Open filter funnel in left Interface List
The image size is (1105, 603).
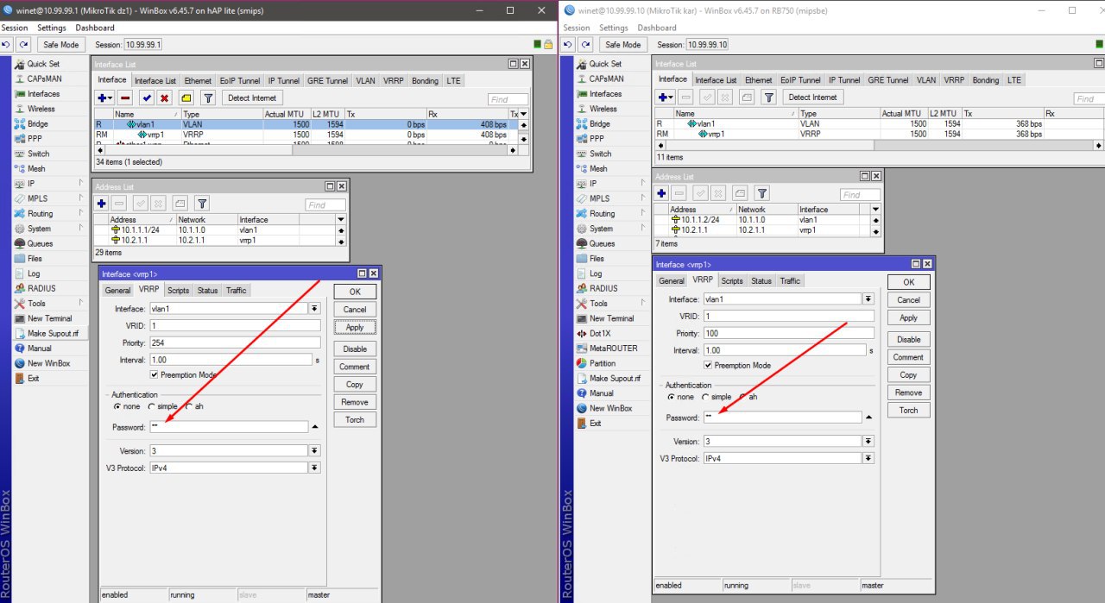pyautogui.click(x=208, y=97)
